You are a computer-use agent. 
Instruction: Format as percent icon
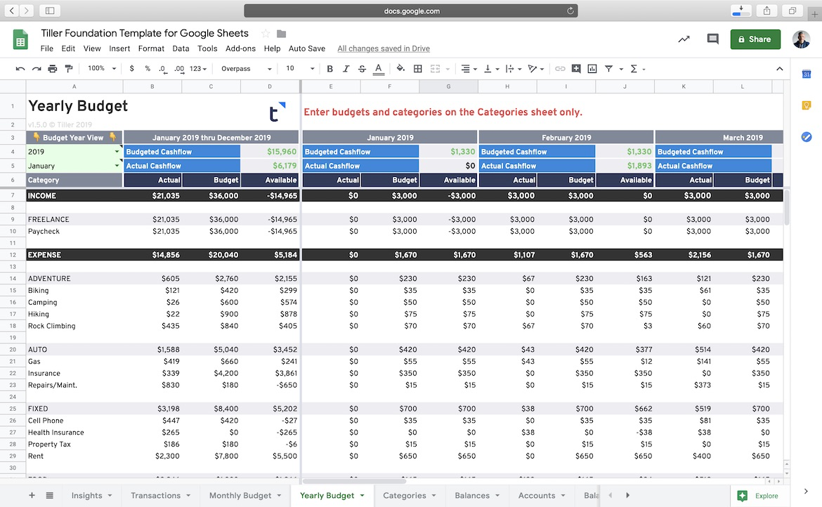(x=148, y=69)
